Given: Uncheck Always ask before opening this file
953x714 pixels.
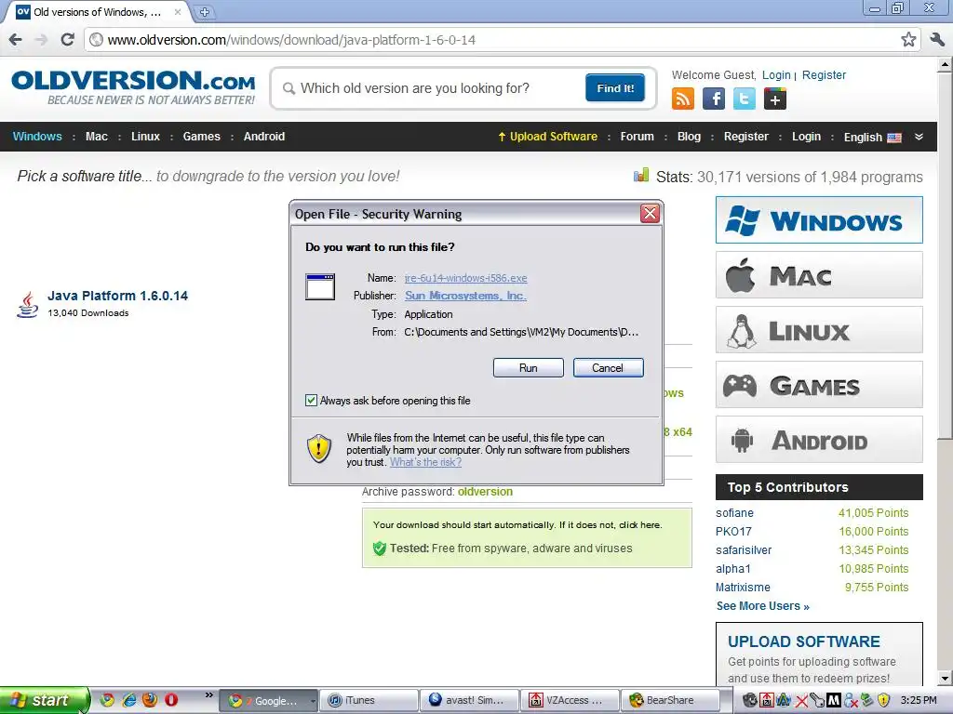Looking at the screenshot, I should 311,400.
